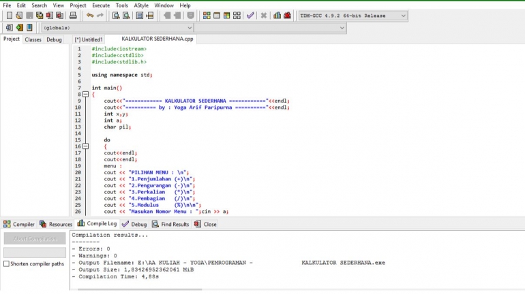Click line number 26 in the gutter
The height and width of the screenshot is (294, 525).
point(78,212)
